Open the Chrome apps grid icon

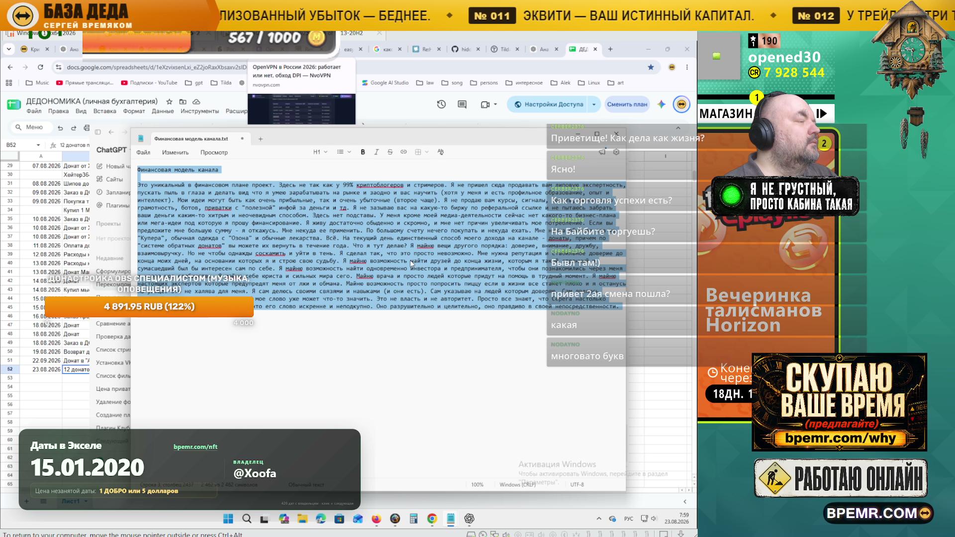point(8,83)
